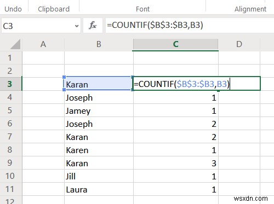
Task: Click empty cell A7
Action: 43,136
